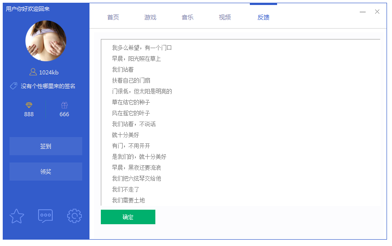Screen dimensions: 392x246
Task: Click the 领奖 reward button
Action: (x=46, y=172)
